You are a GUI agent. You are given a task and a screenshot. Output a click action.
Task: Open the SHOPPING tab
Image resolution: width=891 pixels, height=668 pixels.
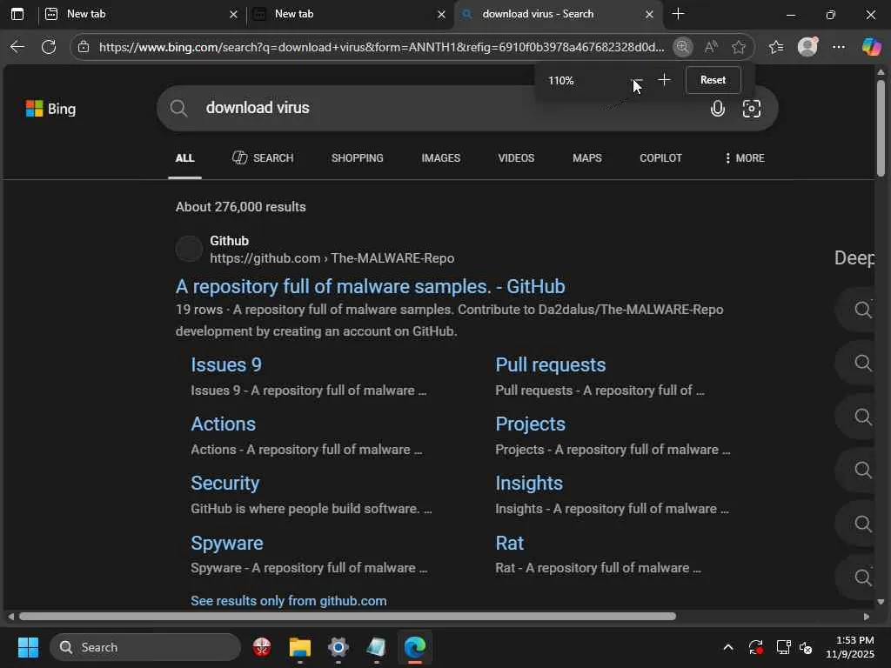point(358,158)
